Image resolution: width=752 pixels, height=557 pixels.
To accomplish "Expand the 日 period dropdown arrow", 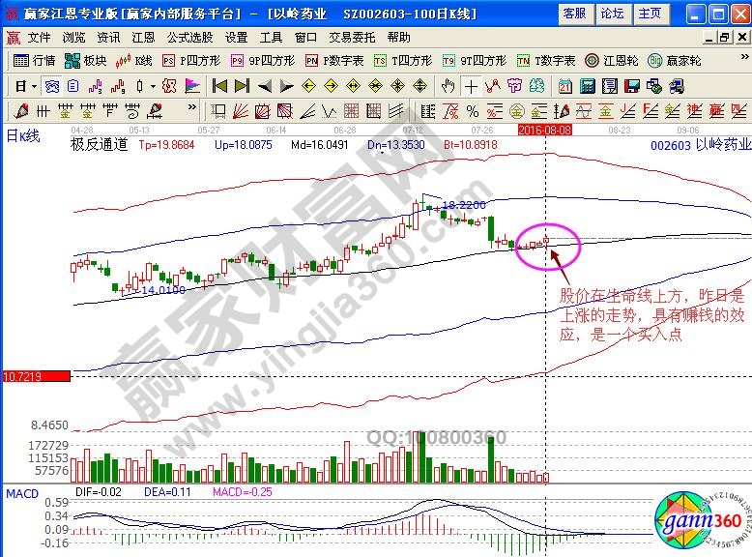I will pos(34,87).
